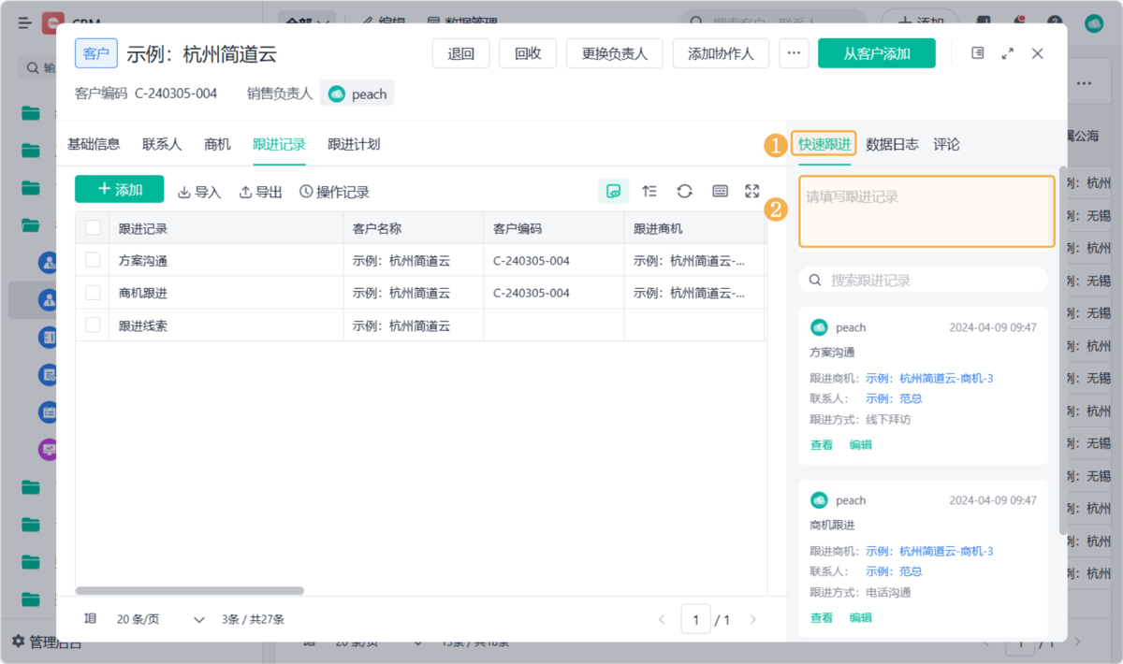Check the 商机跟进 row checkbox

click(x=93, y=293)
